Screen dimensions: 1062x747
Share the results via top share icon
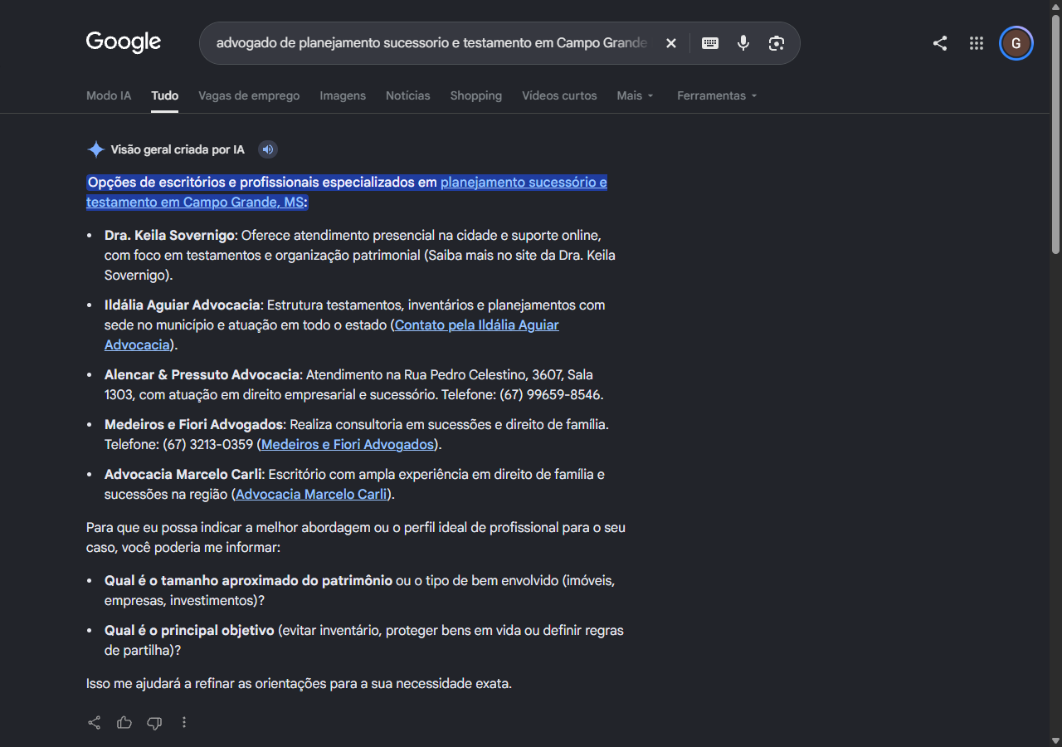pos(940,43)
